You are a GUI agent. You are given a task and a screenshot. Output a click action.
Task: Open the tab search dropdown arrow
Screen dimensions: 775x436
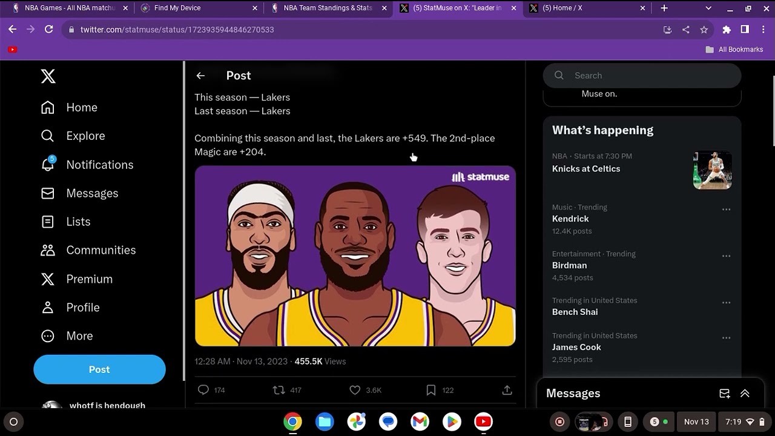tap(708, 8)
